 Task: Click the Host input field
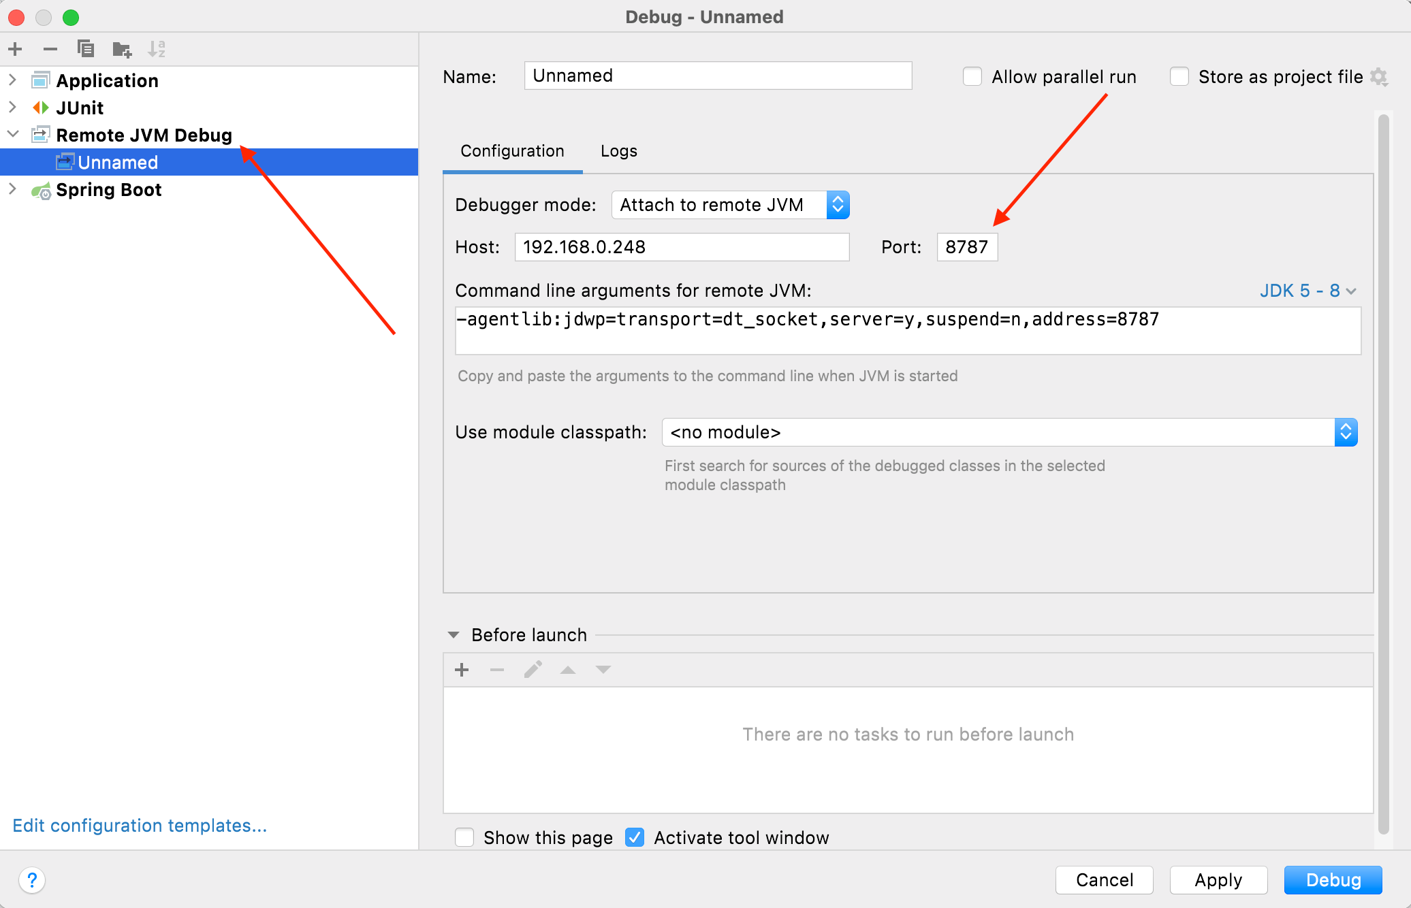682,247
